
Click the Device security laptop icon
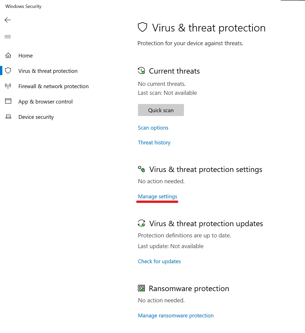click(x=8, y=117)
